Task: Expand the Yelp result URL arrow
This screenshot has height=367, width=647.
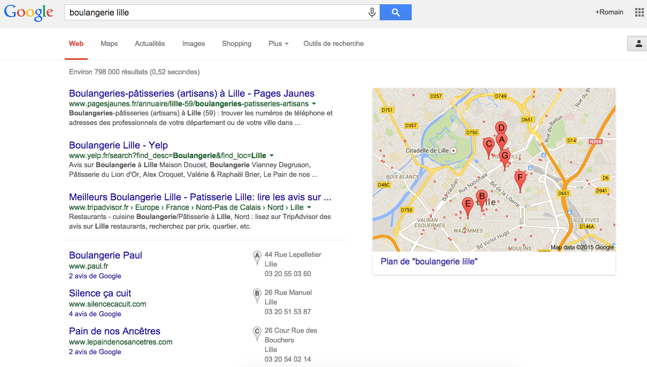Action: click(x=272, y=155)
